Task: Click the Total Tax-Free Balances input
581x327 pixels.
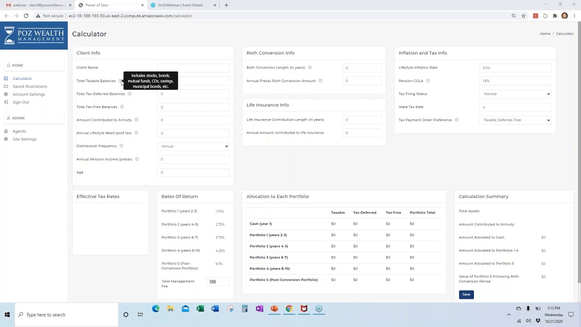Action: click(x=193, y=107)
